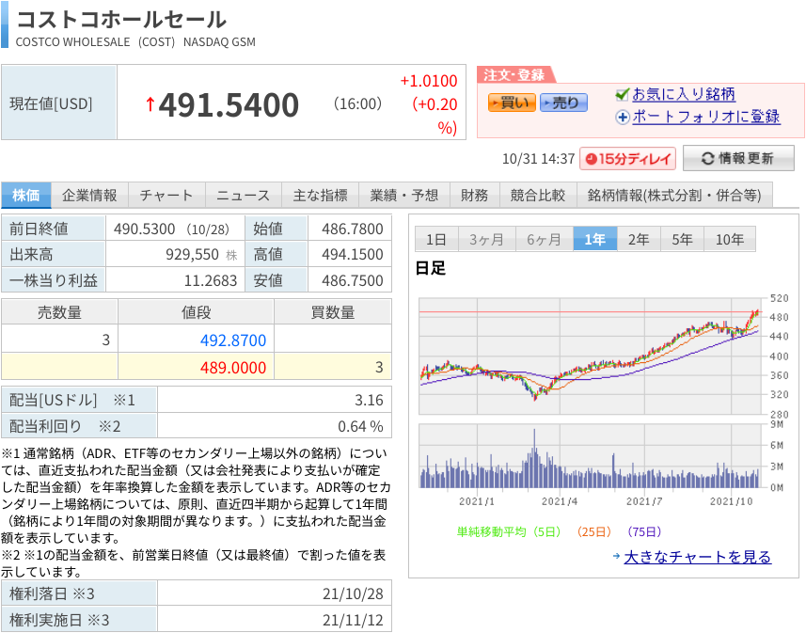Image resolution: width=806 pixels, height=633 pixels.
Task: Click the 注文・登録 panel header
Action: coord(514,75)
